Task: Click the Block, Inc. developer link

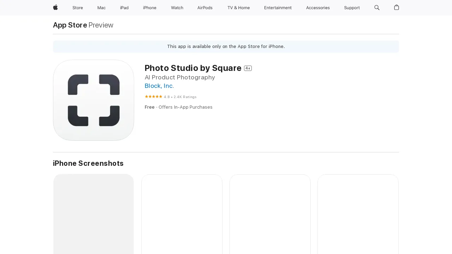Action: tap(159, 86)
